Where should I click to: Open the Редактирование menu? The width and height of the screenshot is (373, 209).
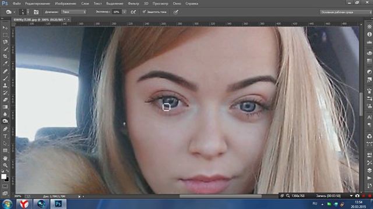[x=37, y=3]
